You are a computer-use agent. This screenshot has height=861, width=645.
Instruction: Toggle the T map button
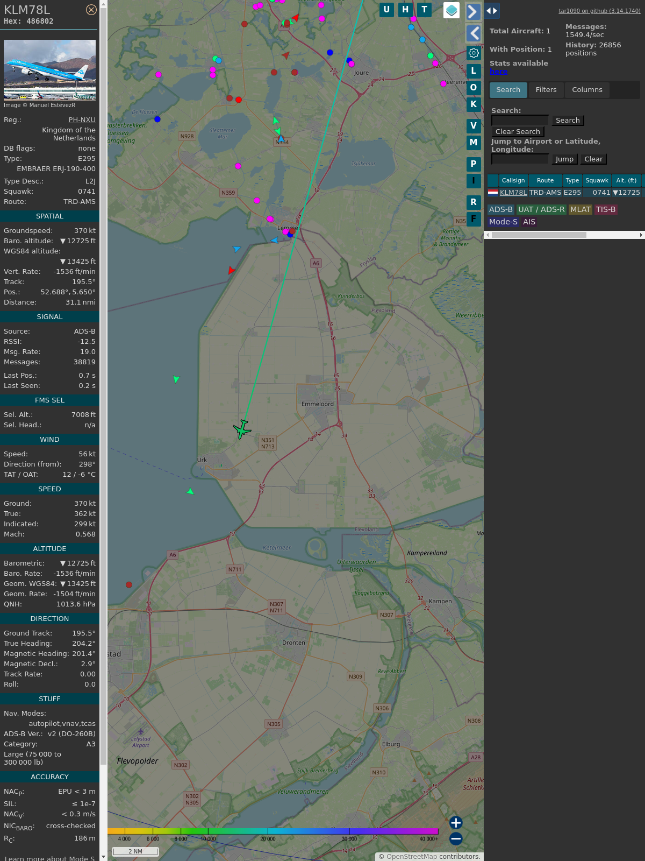point(425,10)
